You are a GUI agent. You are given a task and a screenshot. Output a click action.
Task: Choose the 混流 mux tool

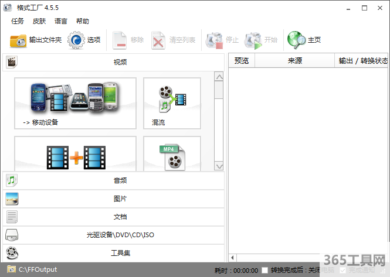click(172, 103)
